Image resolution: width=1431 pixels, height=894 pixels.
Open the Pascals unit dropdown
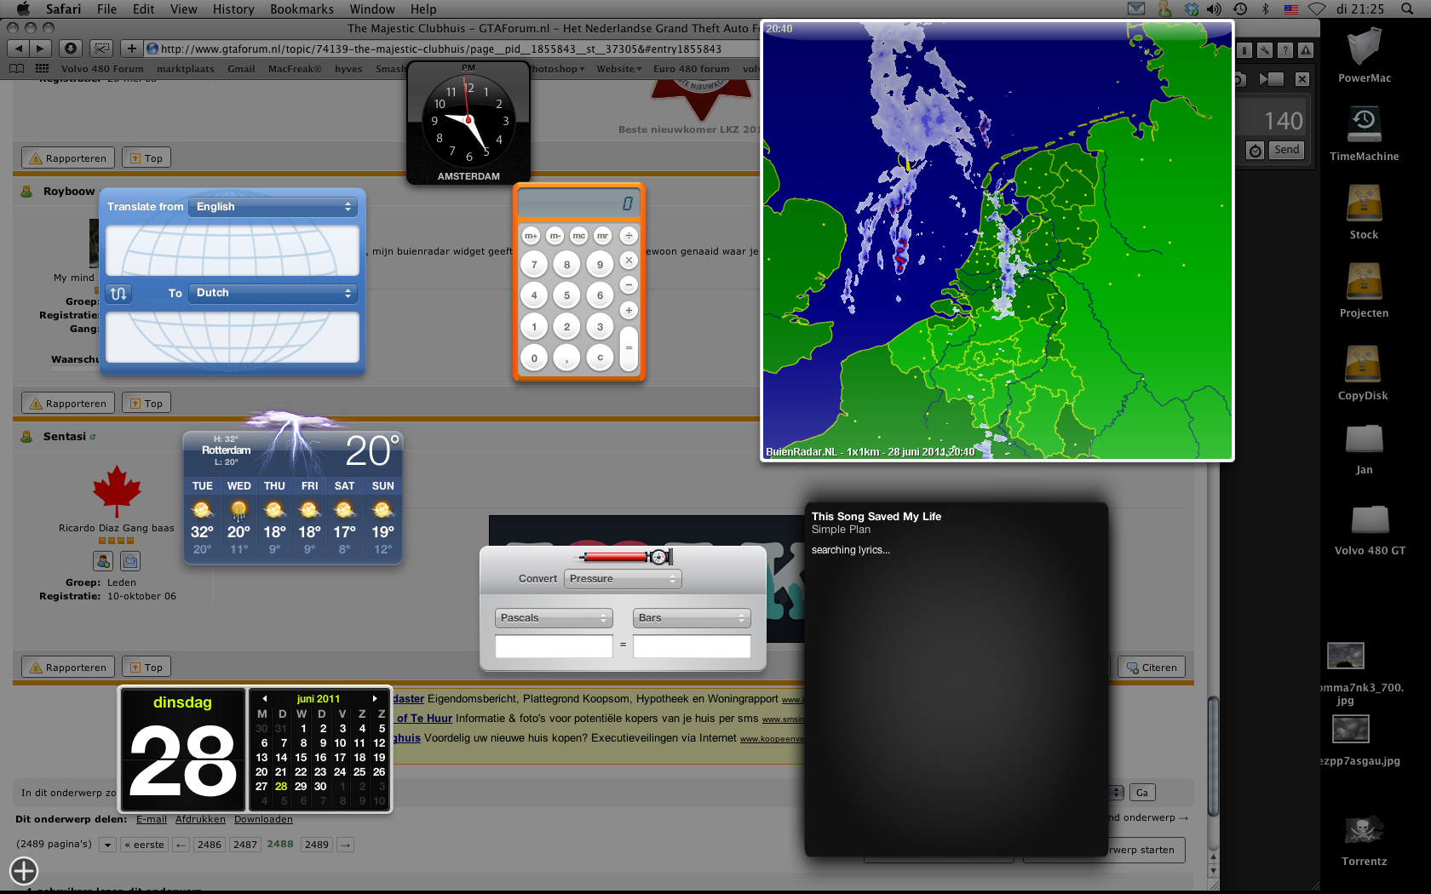[x=554, y=618]
